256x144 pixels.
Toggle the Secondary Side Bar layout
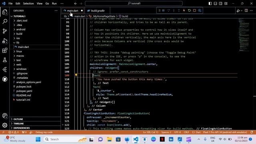(x=220, y=4)
